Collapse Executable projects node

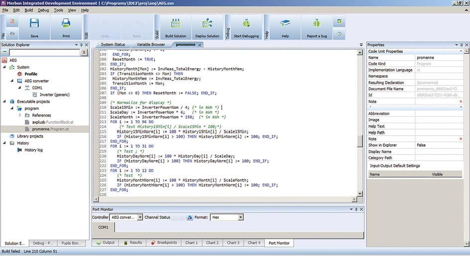tap(4, 101)
